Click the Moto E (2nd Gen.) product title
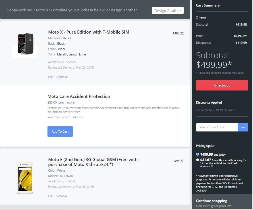 click(x=93, y=162)
